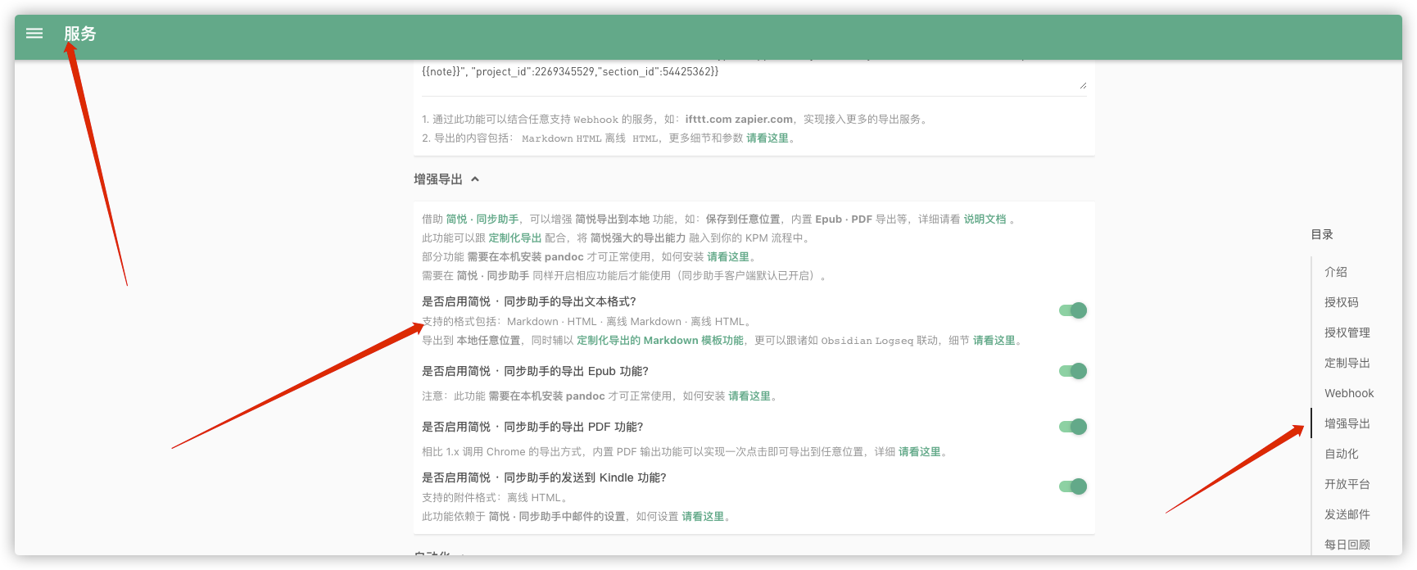The width and height of the screenshot is (1417, 570).
Task: Click the 服务 page title
Action: point(80,34)
